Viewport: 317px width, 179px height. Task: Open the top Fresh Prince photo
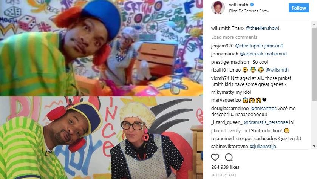tap(102, 48)
